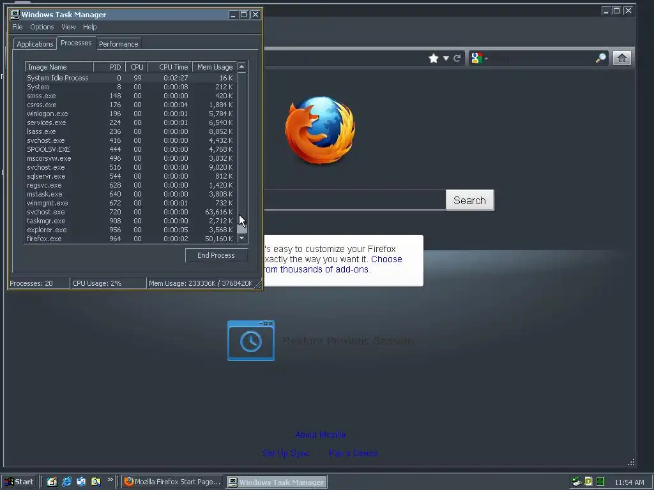The image size is (654, 490).
Task: Click the process list scrollbar thumb
Action: point(242,228)
